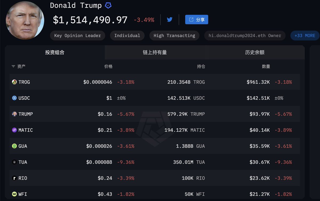Click the GUA token icon
Screen dimensions: 320x201
point(14,146)
